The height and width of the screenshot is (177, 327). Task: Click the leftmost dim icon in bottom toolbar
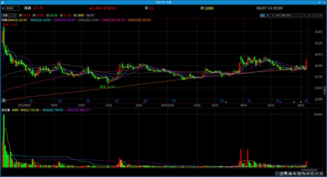click(277, 173)
